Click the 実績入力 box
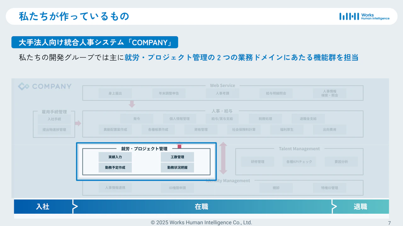Screen dimensions: 403x226 tap(115, 157)
